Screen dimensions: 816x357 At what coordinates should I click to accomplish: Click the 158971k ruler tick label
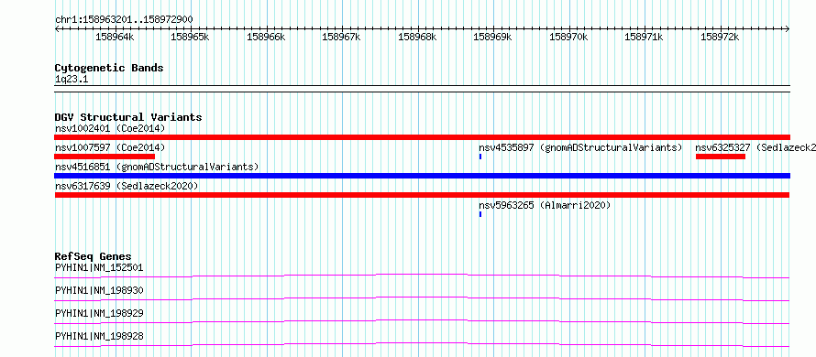pyautogui.click(x=645, y=37)
